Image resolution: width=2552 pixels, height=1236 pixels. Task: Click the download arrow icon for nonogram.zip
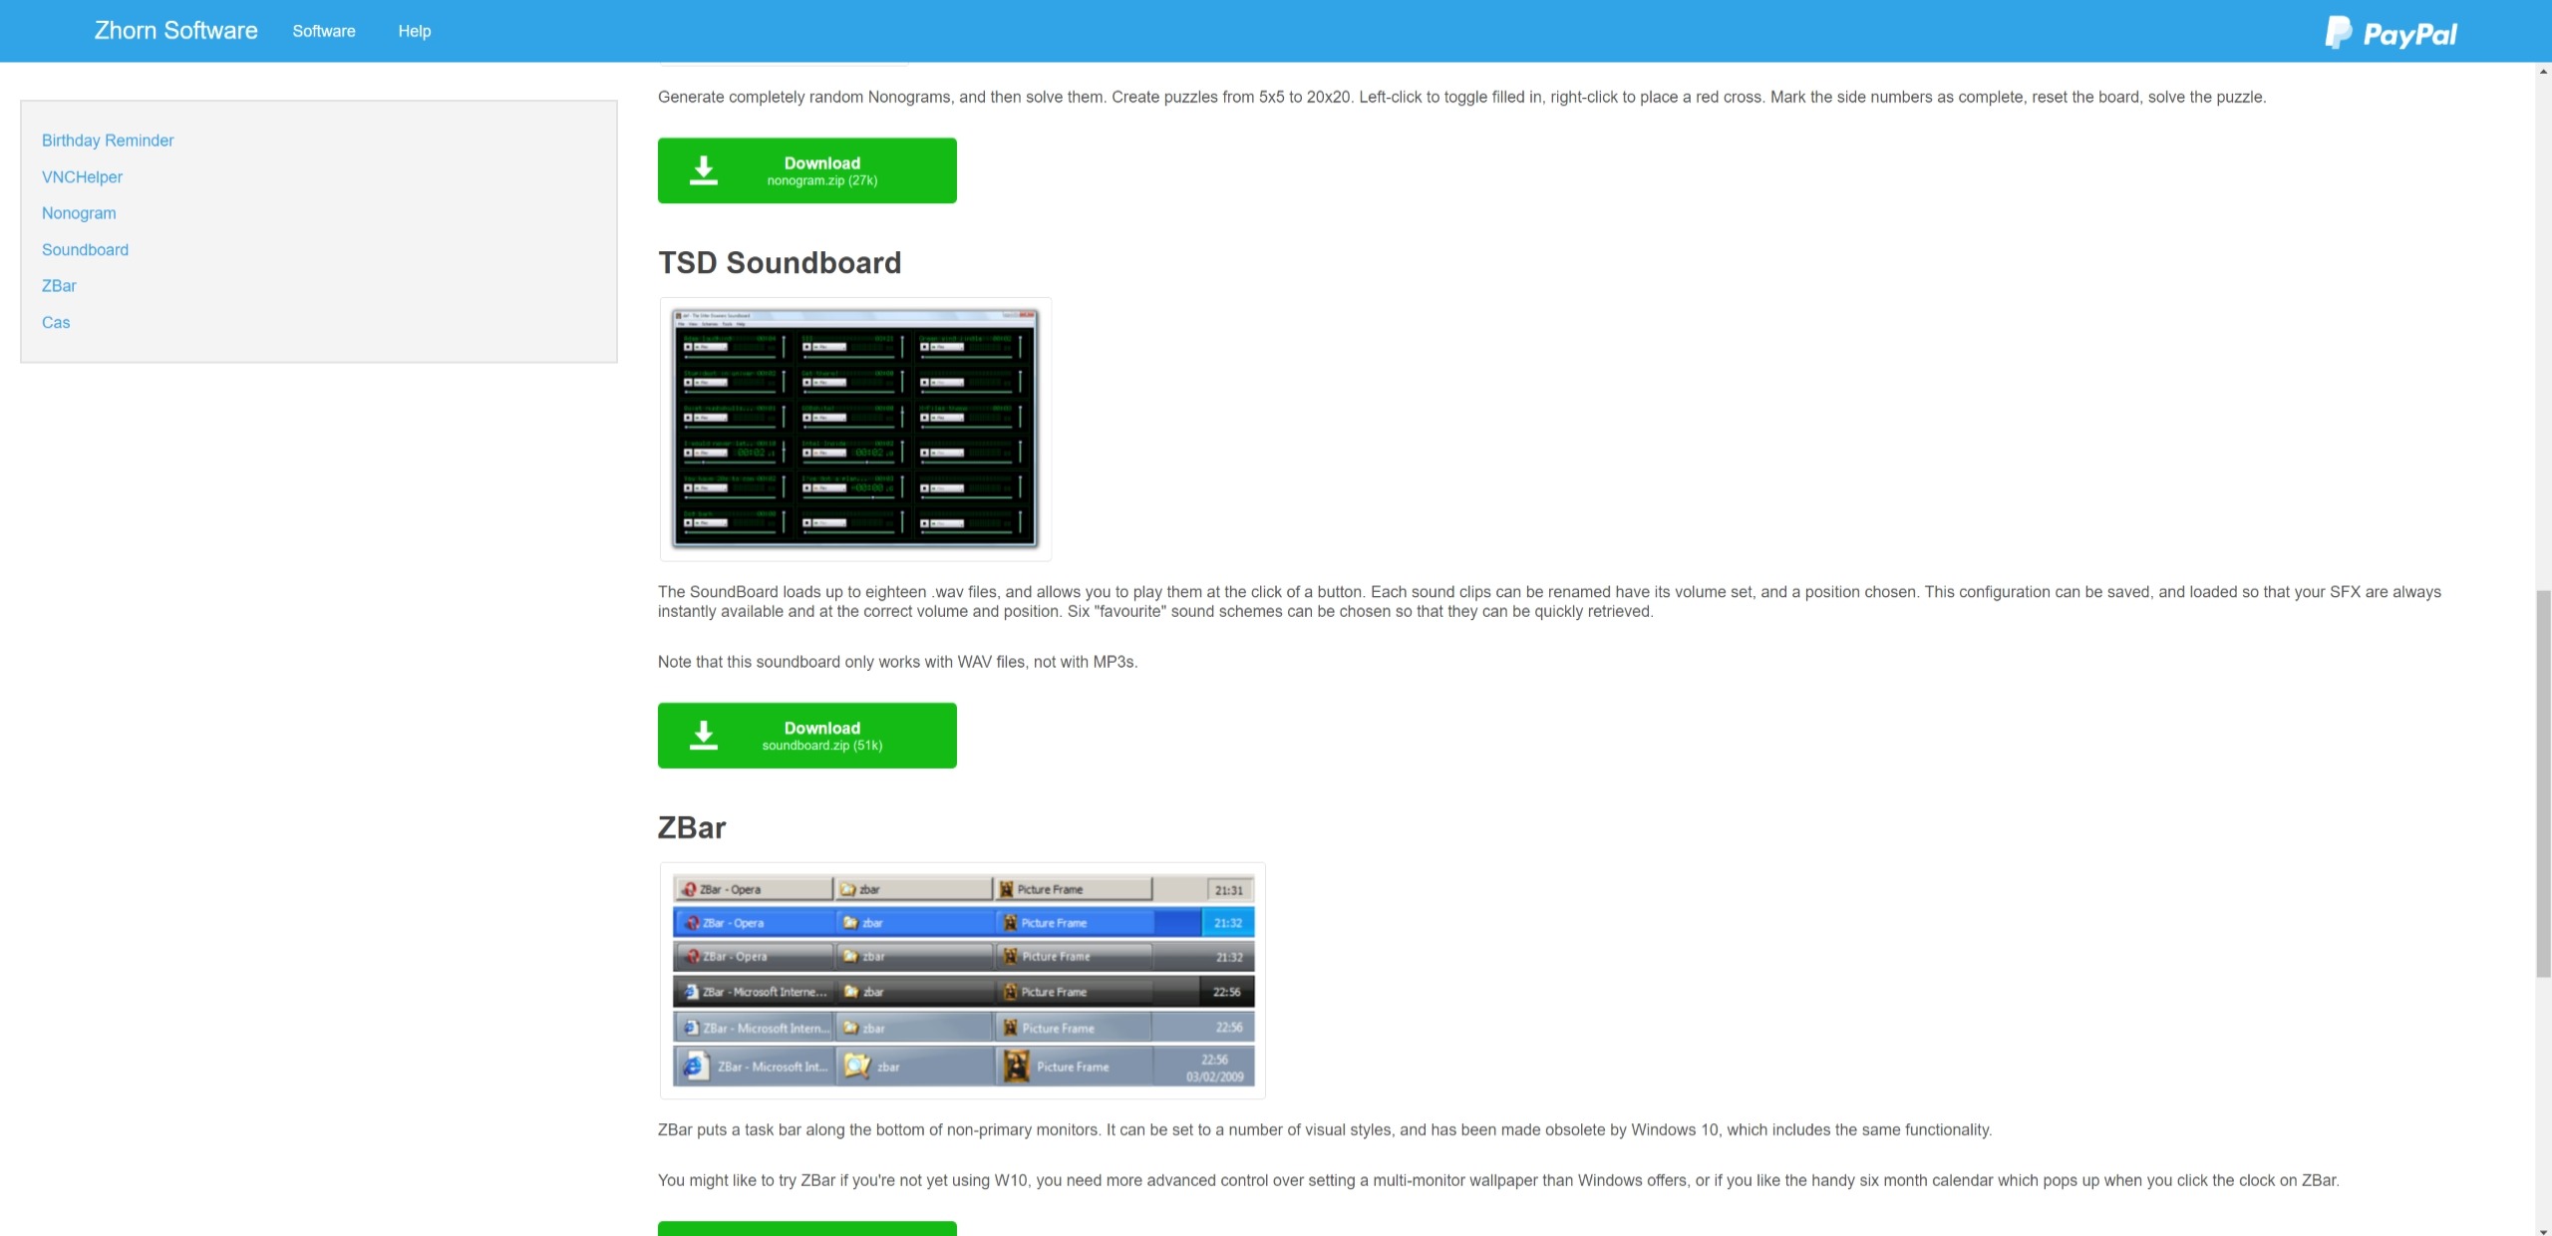click(704, 170)
